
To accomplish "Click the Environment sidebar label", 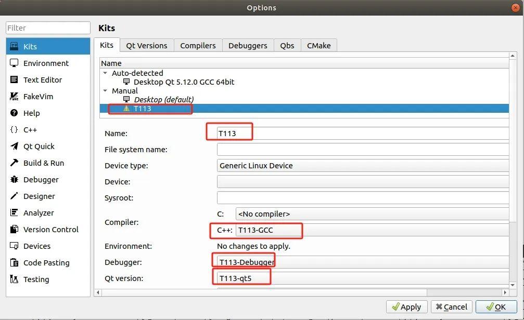I will 46,63.
